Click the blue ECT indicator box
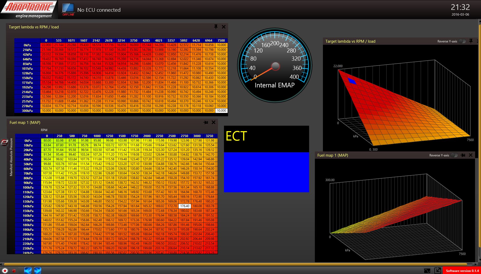This screenshot has height=274, width=481. point(266,172)
